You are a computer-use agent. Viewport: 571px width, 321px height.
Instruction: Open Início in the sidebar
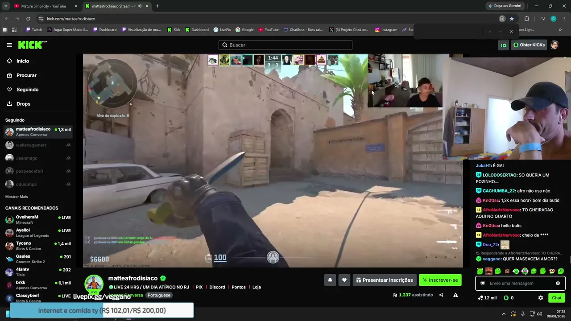point(22,61)
